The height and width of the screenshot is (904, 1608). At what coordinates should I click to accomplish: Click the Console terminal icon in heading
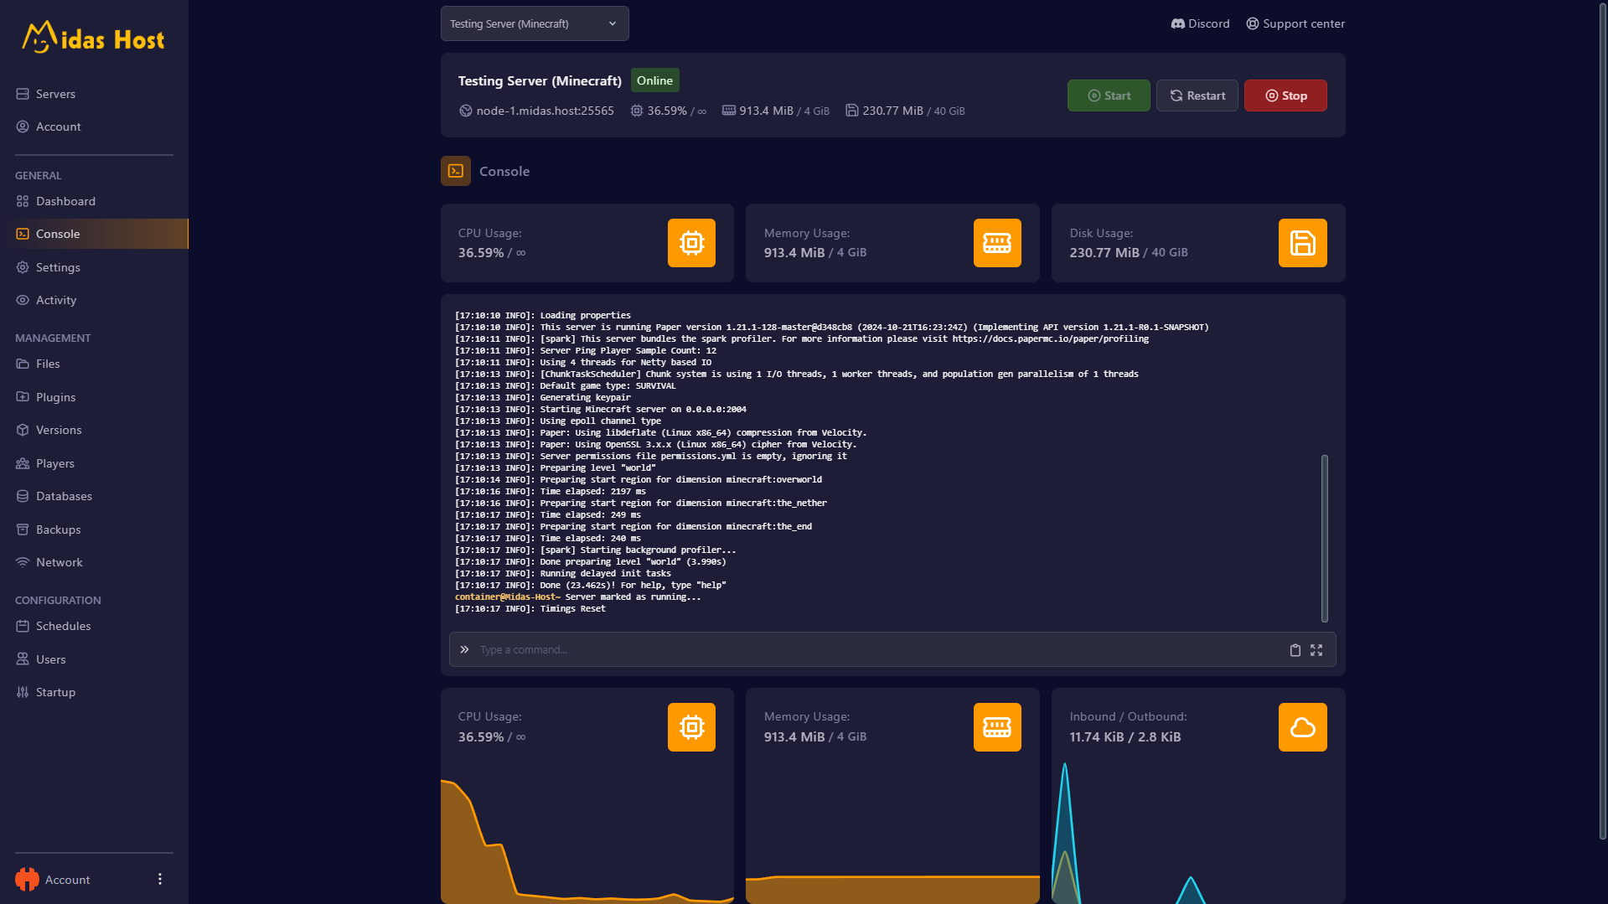[456, 171]
